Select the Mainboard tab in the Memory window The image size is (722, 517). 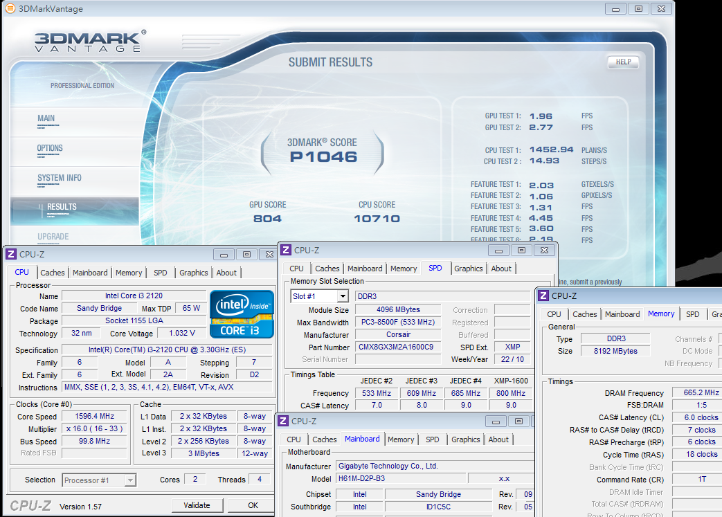[622, 314]
